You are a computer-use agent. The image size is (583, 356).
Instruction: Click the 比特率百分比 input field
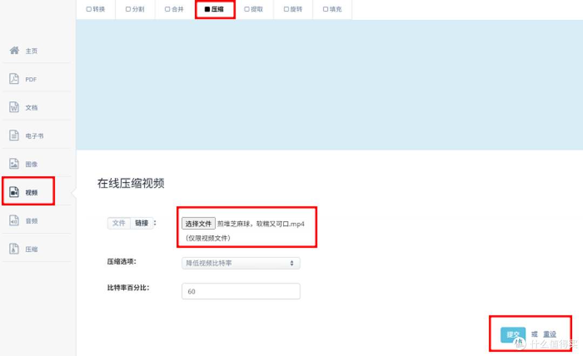pyautogui.click(x=241, y=291)
